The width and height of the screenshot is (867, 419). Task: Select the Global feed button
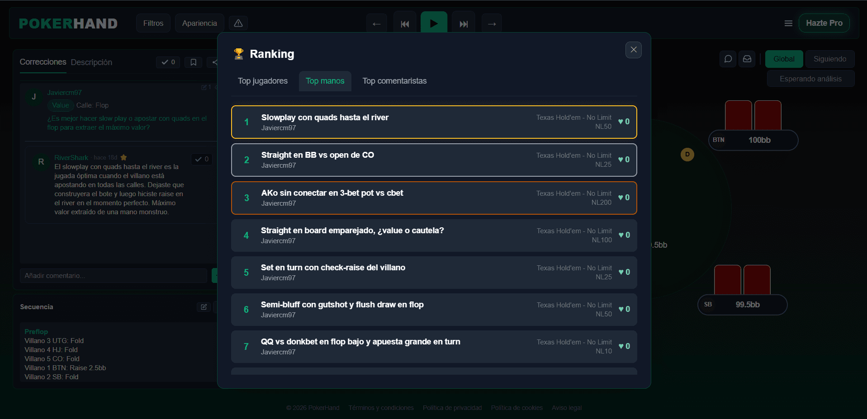pos(784,59)
